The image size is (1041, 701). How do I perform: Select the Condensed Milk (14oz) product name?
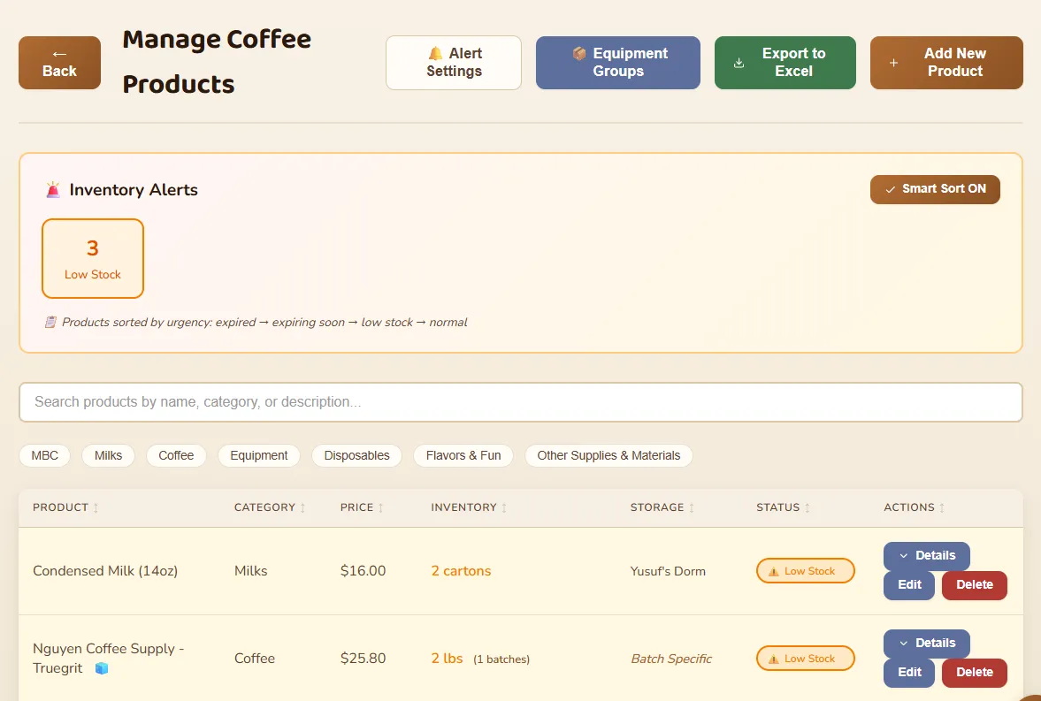105,571
